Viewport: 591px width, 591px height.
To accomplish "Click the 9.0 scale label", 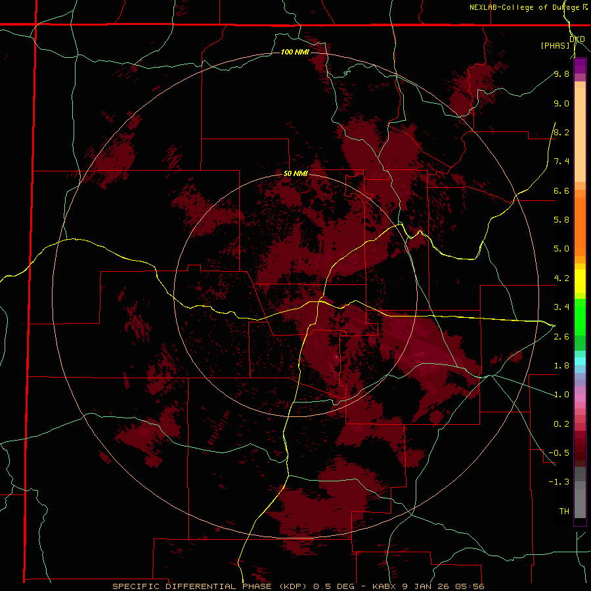I will (561, 103).
